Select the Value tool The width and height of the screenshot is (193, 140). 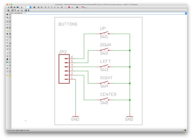pos(10,43)
